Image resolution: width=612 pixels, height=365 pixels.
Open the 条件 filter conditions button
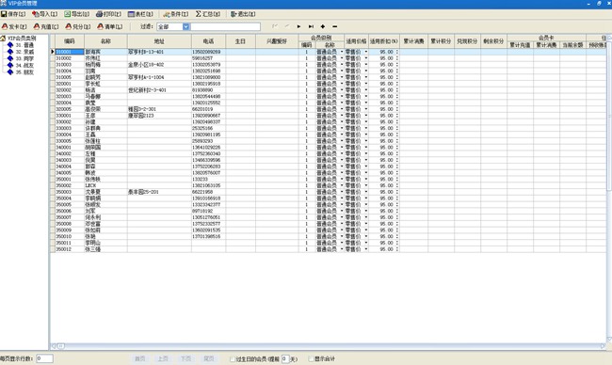tap(176, 14)
